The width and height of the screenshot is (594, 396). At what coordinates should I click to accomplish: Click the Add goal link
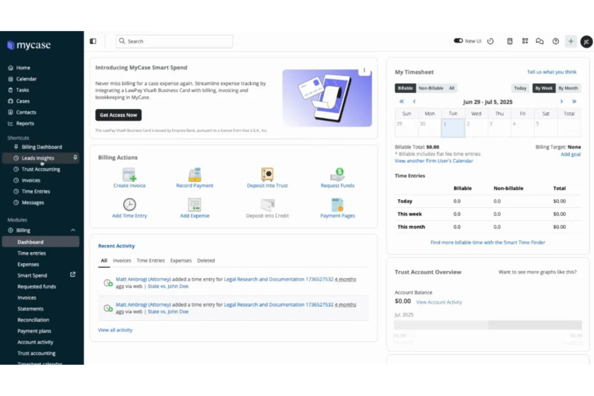click(570, 154)
